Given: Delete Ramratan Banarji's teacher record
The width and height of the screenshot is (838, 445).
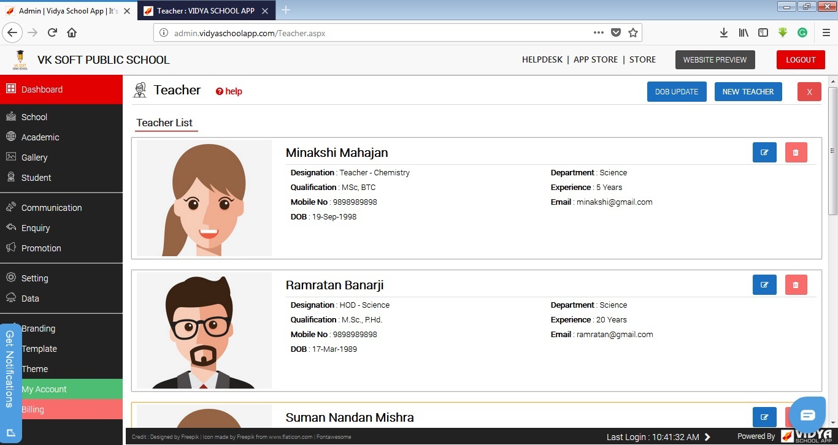Looking at the screenshot, I should (796, 284).
